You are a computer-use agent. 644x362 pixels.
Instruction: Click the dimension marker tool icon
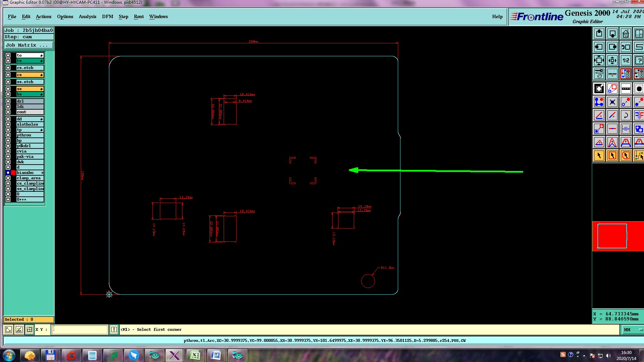[626, 129]
